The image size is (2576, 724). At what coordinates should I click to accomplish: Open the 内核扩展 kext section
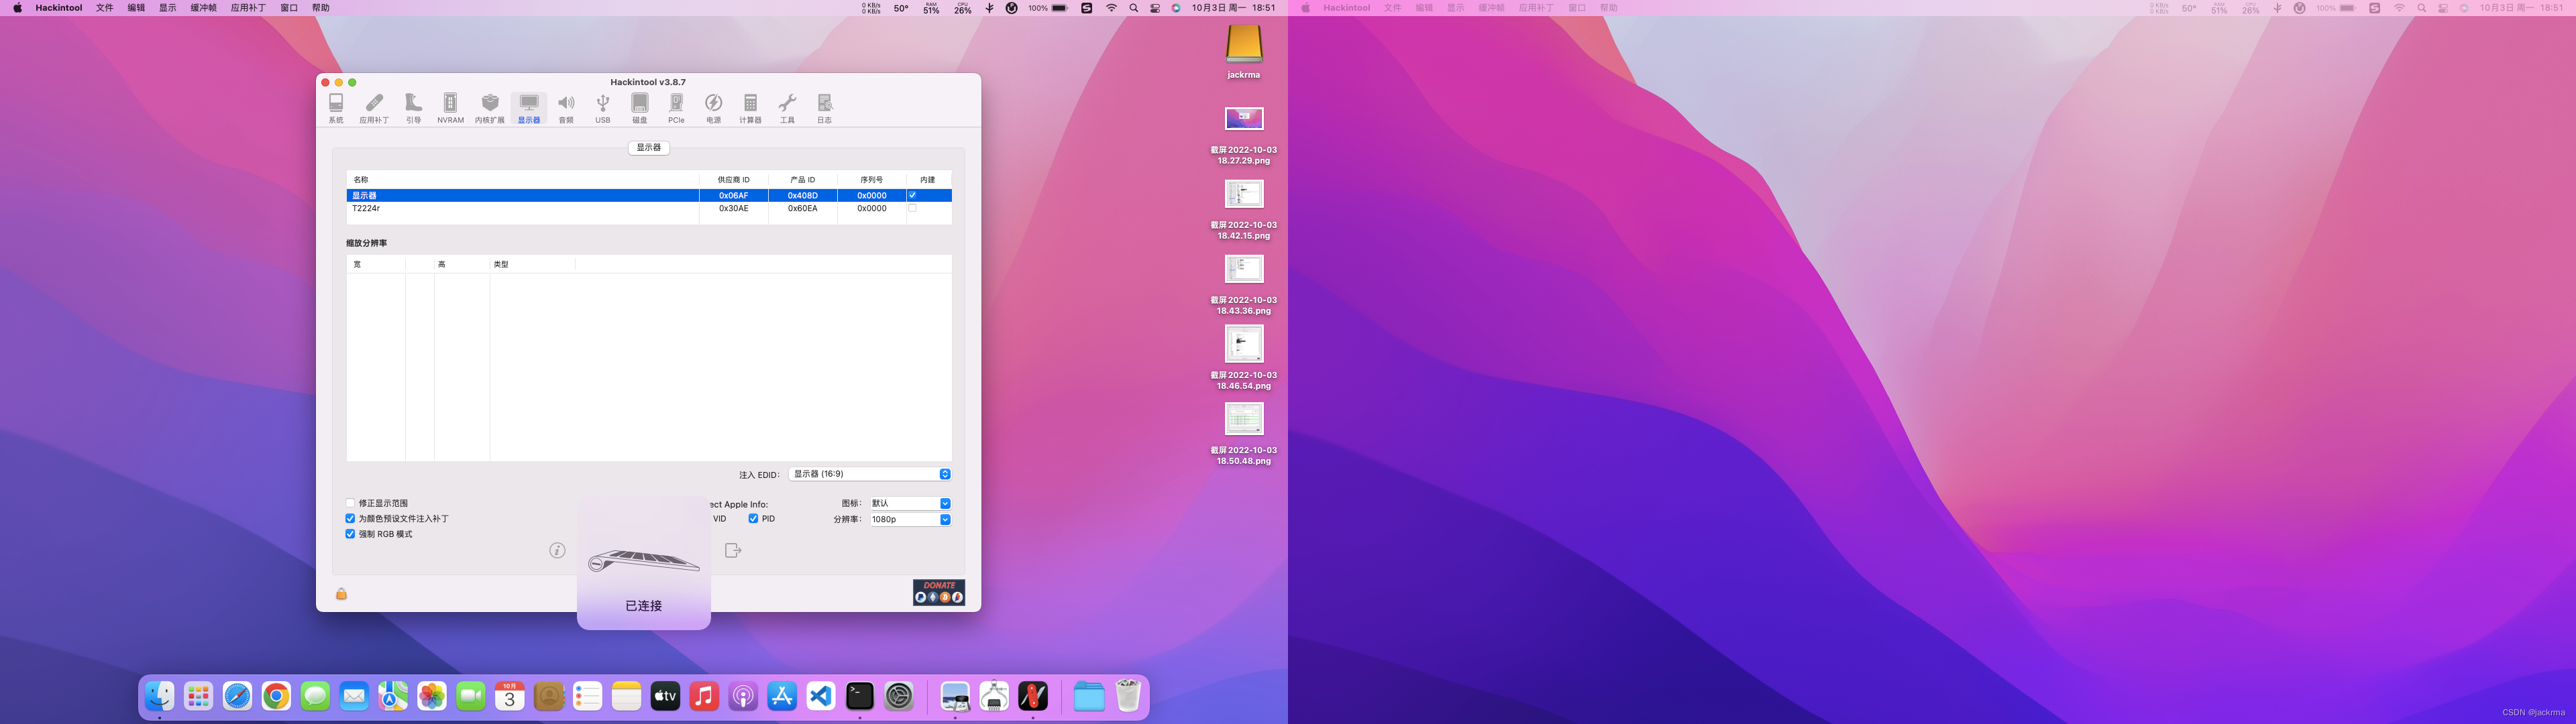pos(490,108)
